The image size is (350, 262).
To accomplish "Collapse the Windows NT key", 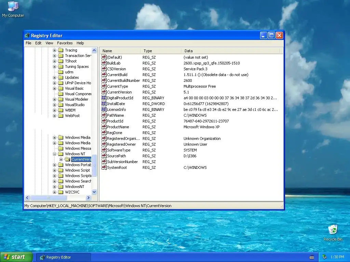I will (54, 154).
